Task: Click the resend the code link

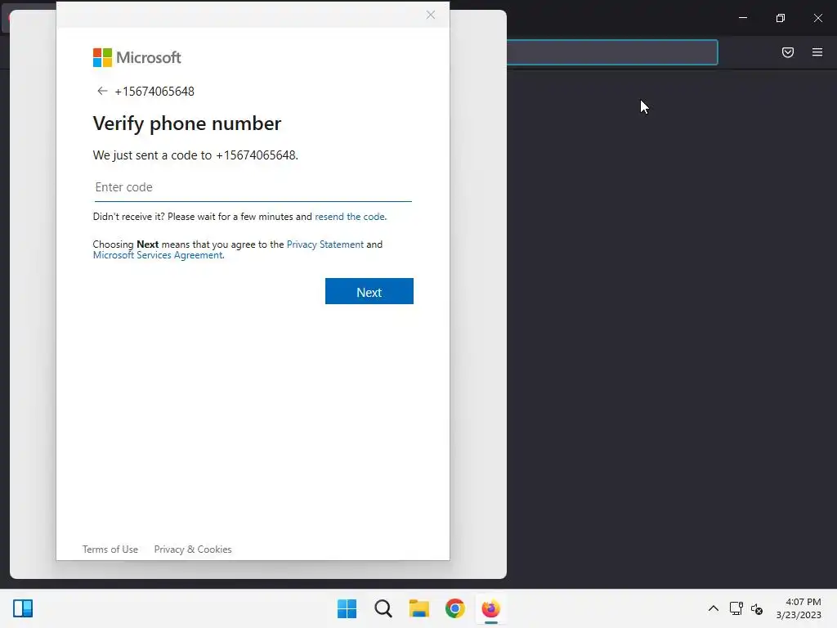Action: [350, 216]
